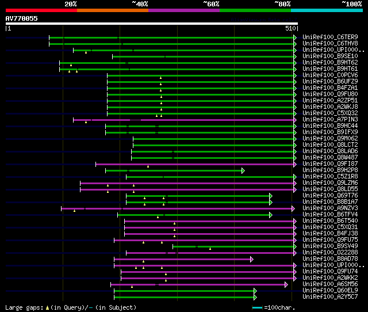Click the UniRef100_C5XQ32 label text

coord(330,113)
